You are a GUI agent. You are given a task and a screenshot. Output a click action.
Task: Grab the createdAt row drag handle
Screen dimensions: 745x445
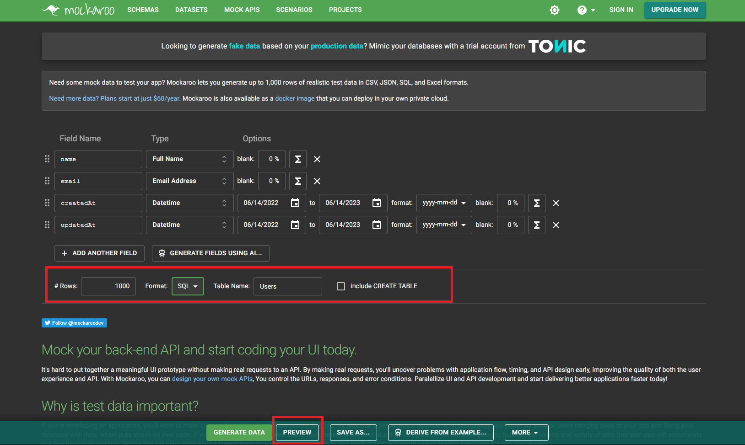point(47,203)
